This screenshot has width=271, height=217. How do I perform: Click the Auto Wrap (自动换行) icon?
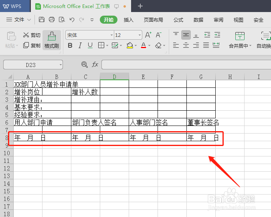266,36
